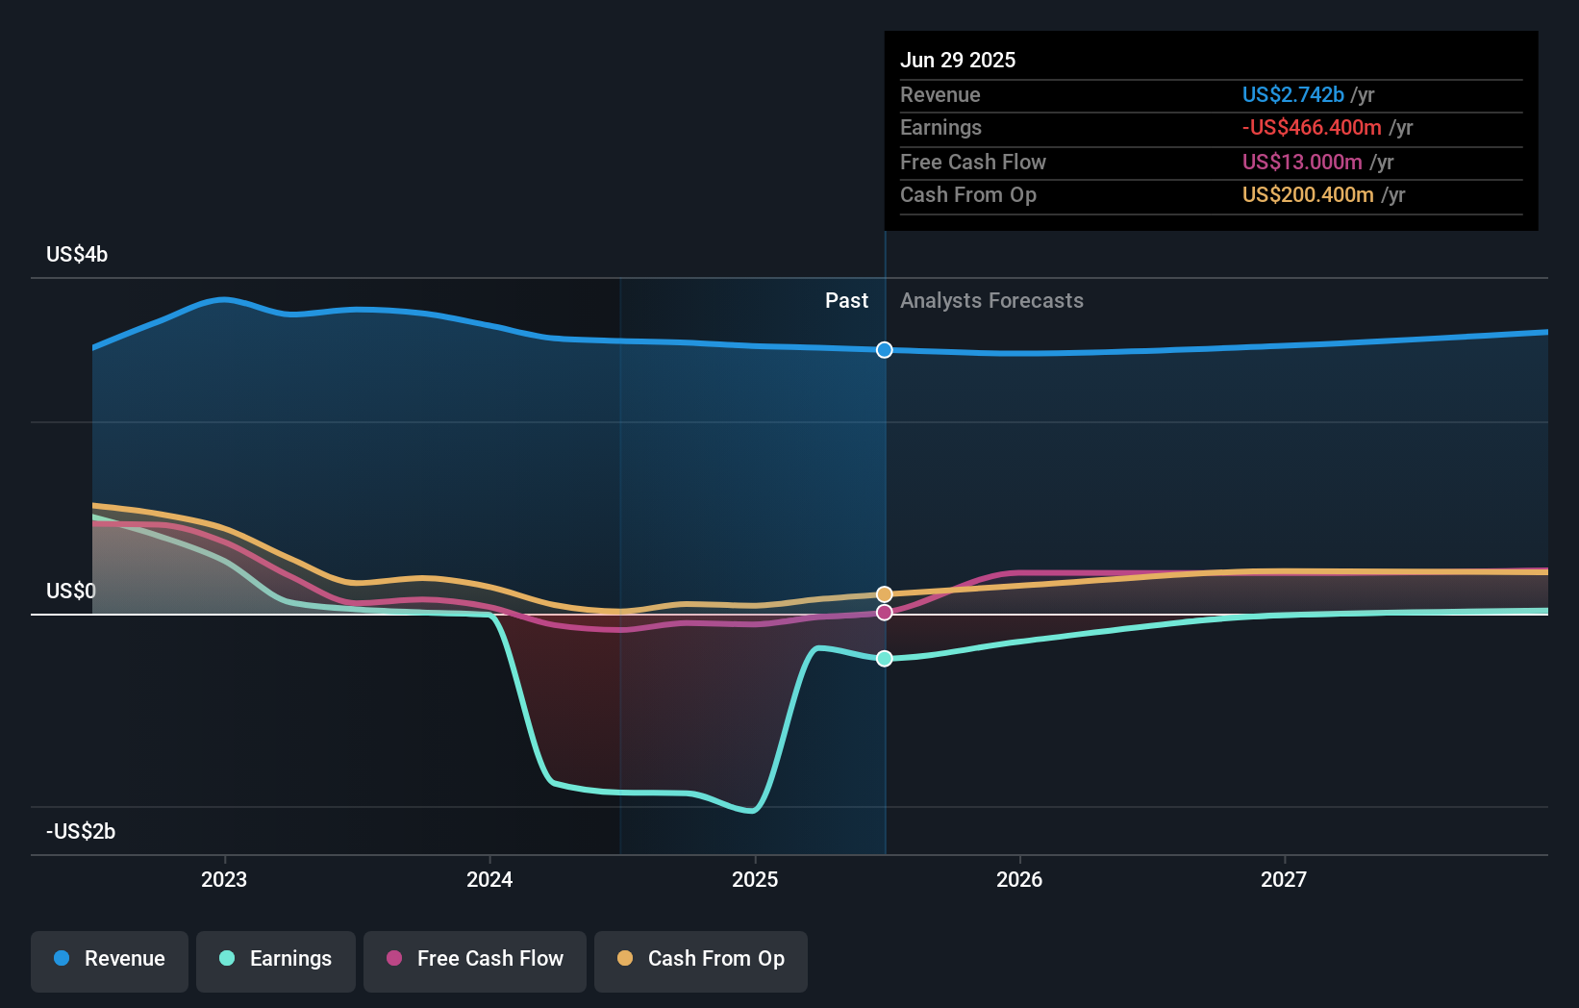This screenshot has width=1579, height=1008.
Task: Click the pink Free Cash Flow legend dot
Action: (x=394, y=958)
